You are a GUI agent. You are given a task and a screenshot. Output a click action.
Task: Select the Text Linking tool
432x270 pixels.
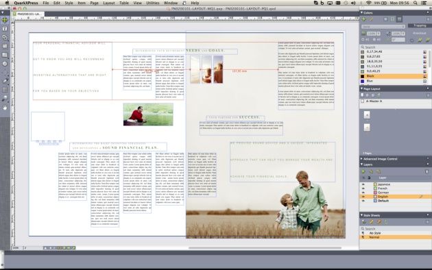coord(5,38)
